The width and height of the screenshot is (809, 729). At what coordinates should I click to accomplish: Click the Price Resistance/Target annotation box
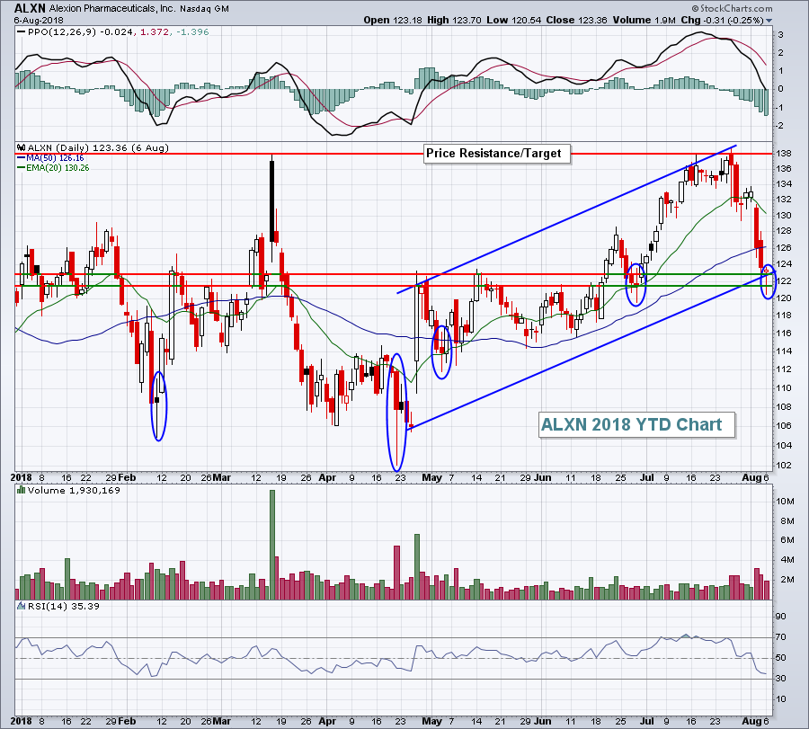(x=497, y=154)
